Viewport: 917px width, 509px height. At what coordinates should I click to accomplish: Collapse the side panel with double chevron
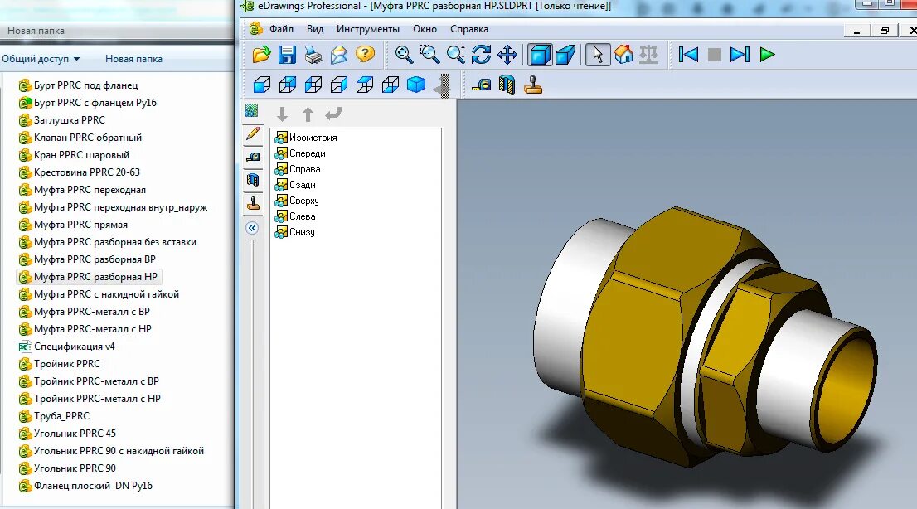pos(252,228)
